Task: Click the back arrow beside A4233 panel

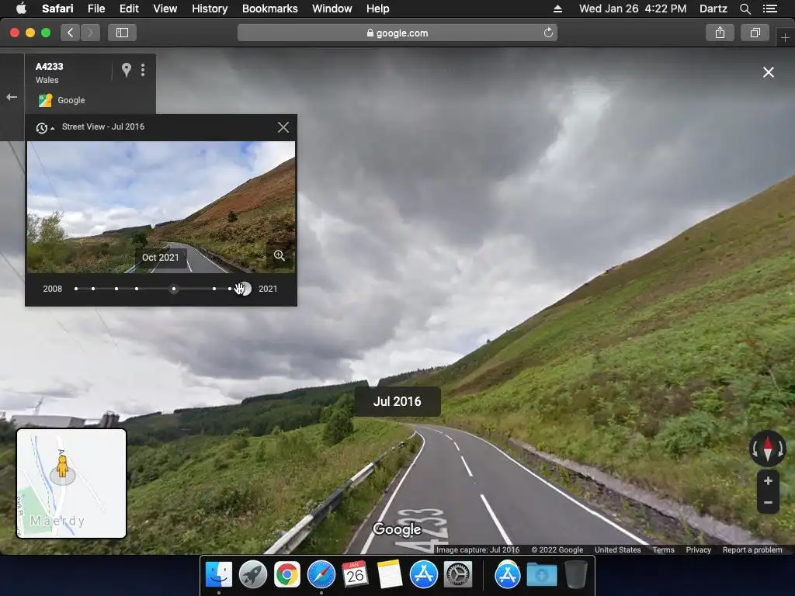Action: pyautogui.click(x=12, y=97)
